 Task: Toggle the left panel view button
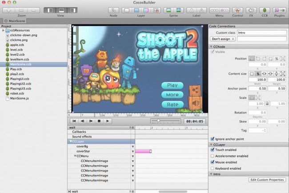point(50,10)
